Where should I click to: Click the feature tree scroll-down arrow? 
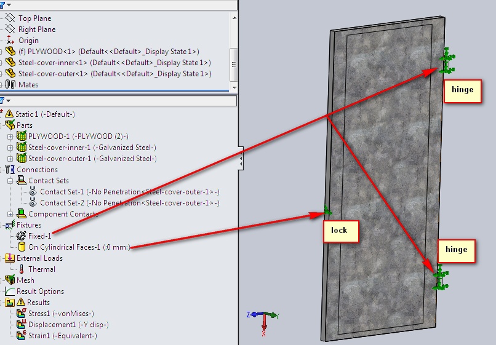pyautogui.click(x=234, y=87)
